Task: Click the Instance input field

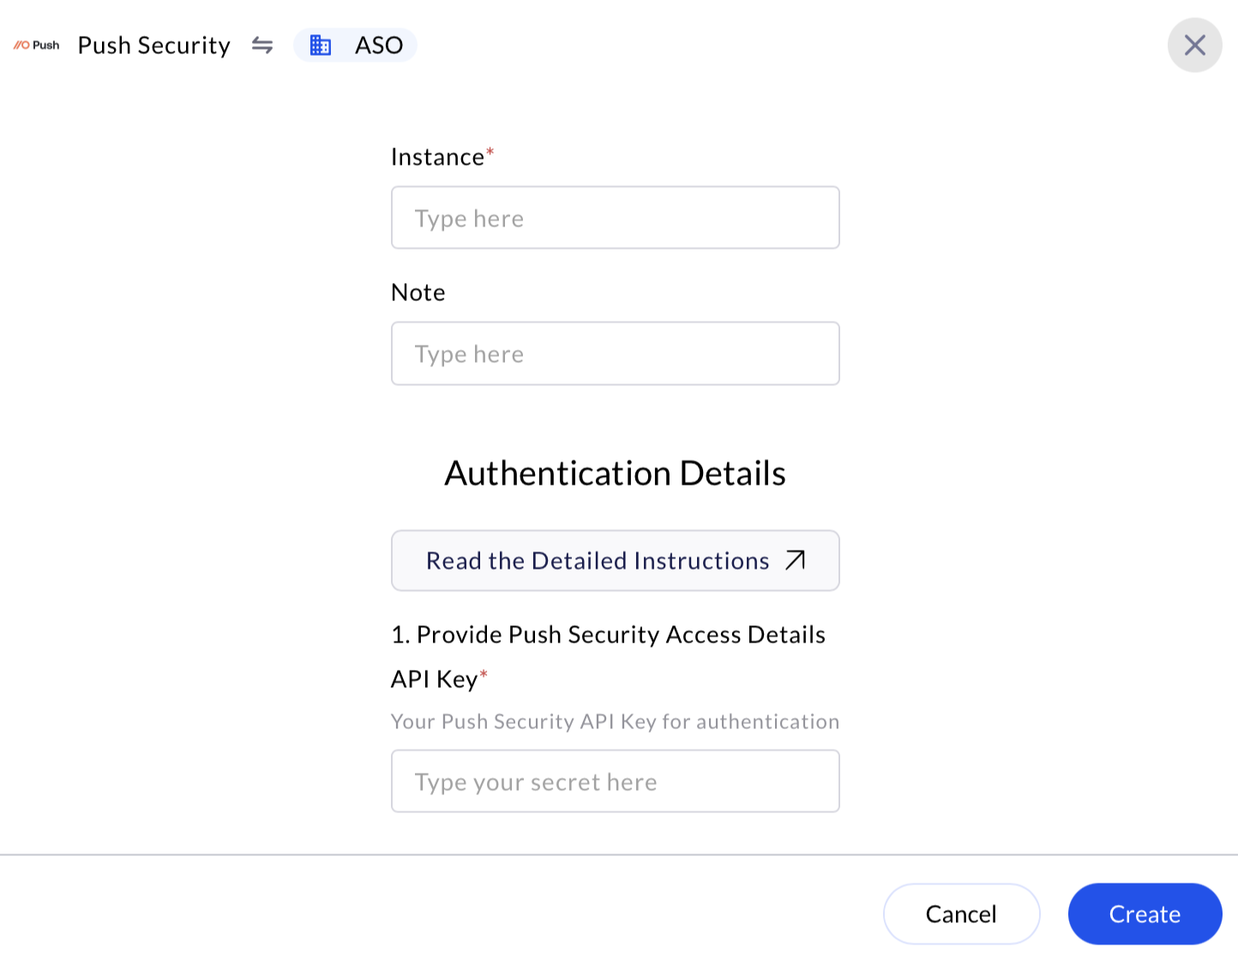Action: [615, 218]
